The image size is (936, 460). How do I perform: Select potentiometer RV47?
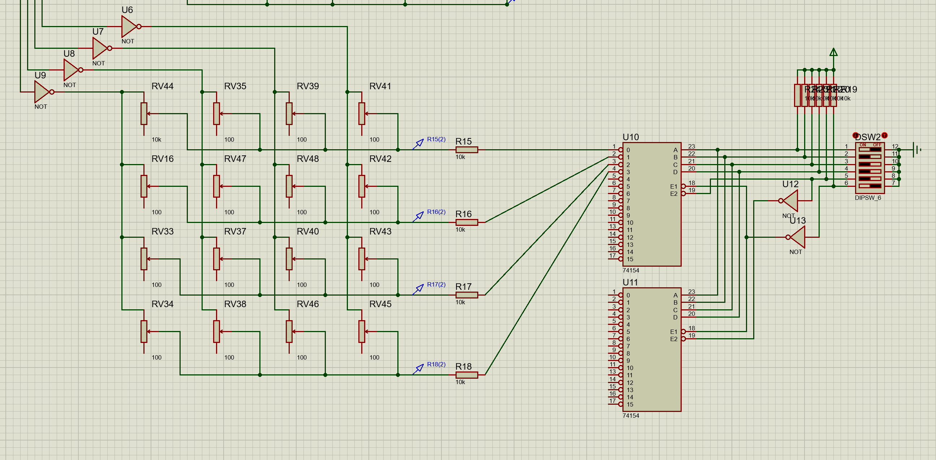click(216, 186)
